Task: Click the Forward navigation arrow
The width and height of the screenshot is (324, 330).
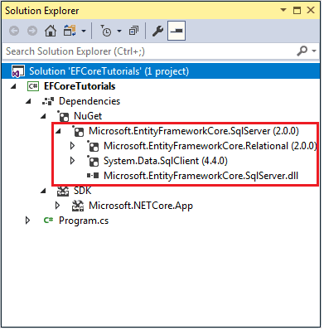Action: tap(32, 31)
